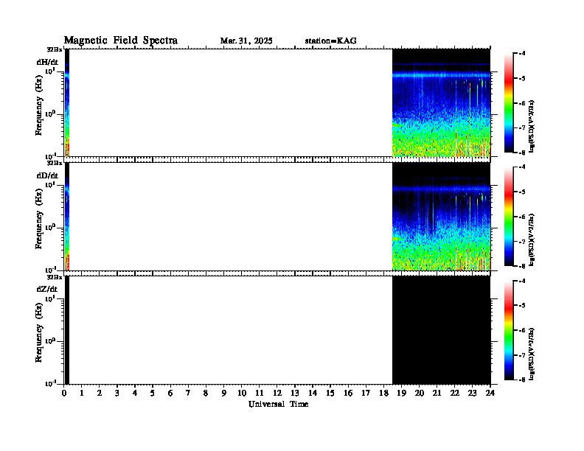Viewport: 584px width, 451px height.
Task: Click the dZ/dt panel colorbar
Action: pos(508,330)
